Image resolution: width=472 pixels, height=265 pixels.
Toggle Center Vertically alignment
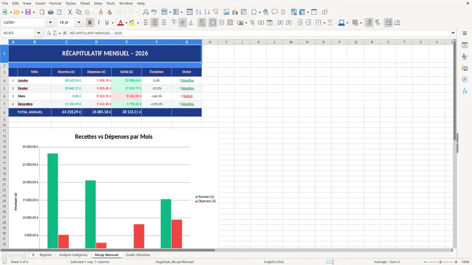(183, 23)
